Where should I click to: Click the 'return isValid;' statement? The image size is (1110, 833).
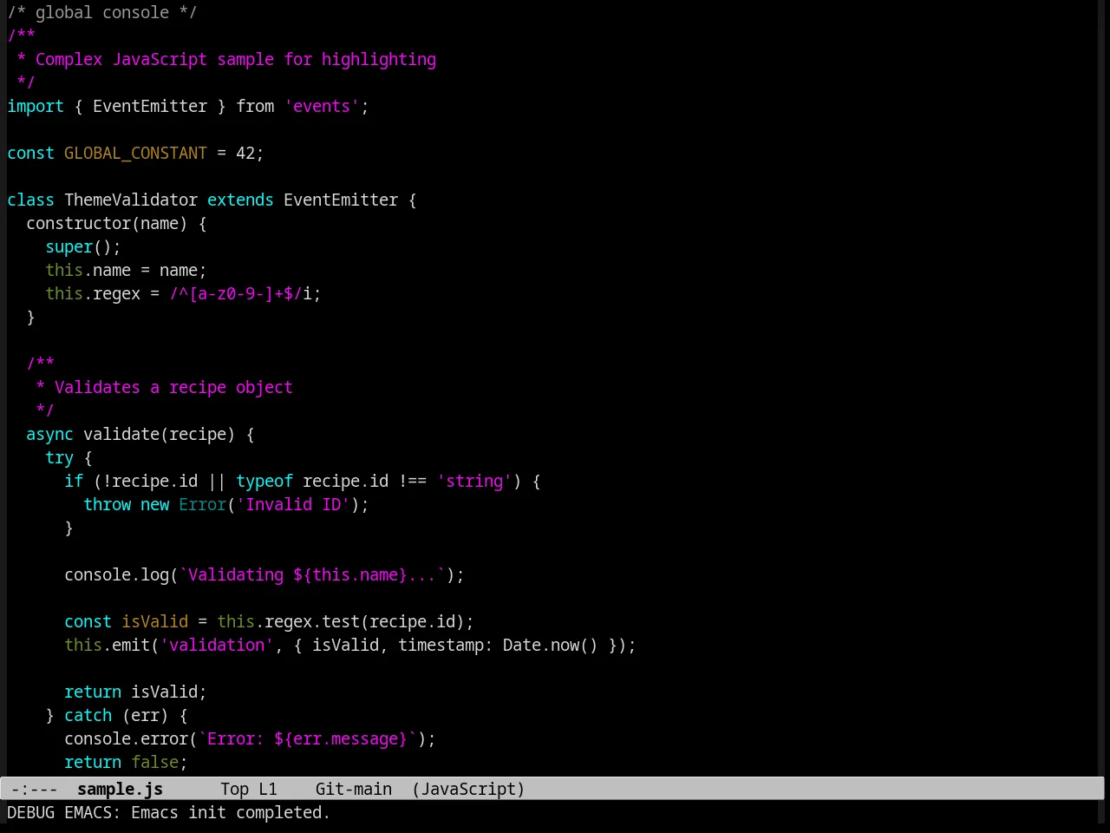point(135,692)
